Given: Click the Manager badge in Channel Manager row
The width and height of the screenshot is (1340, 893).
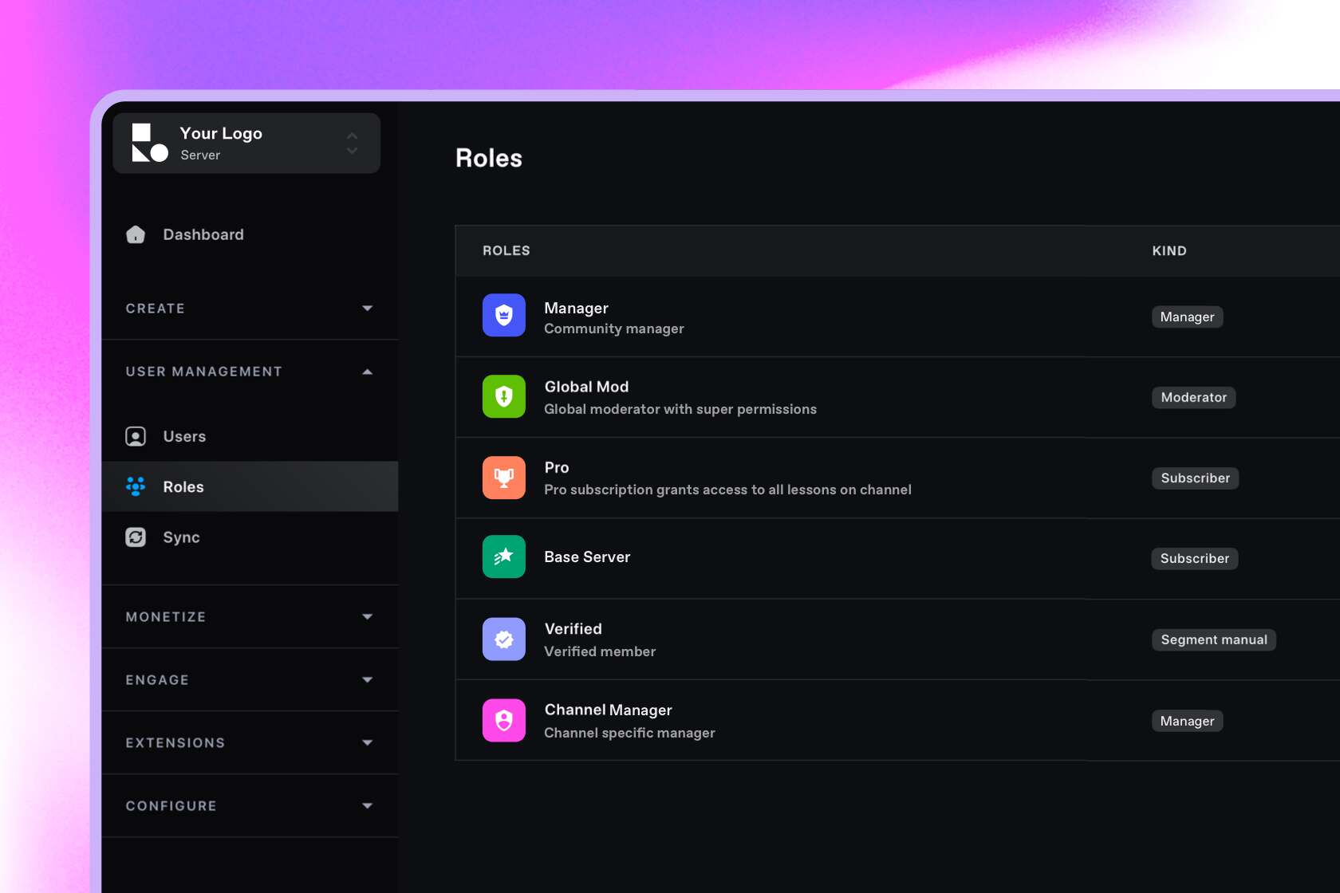Looking at the screenshot, I should click(x=1187, y=721).
